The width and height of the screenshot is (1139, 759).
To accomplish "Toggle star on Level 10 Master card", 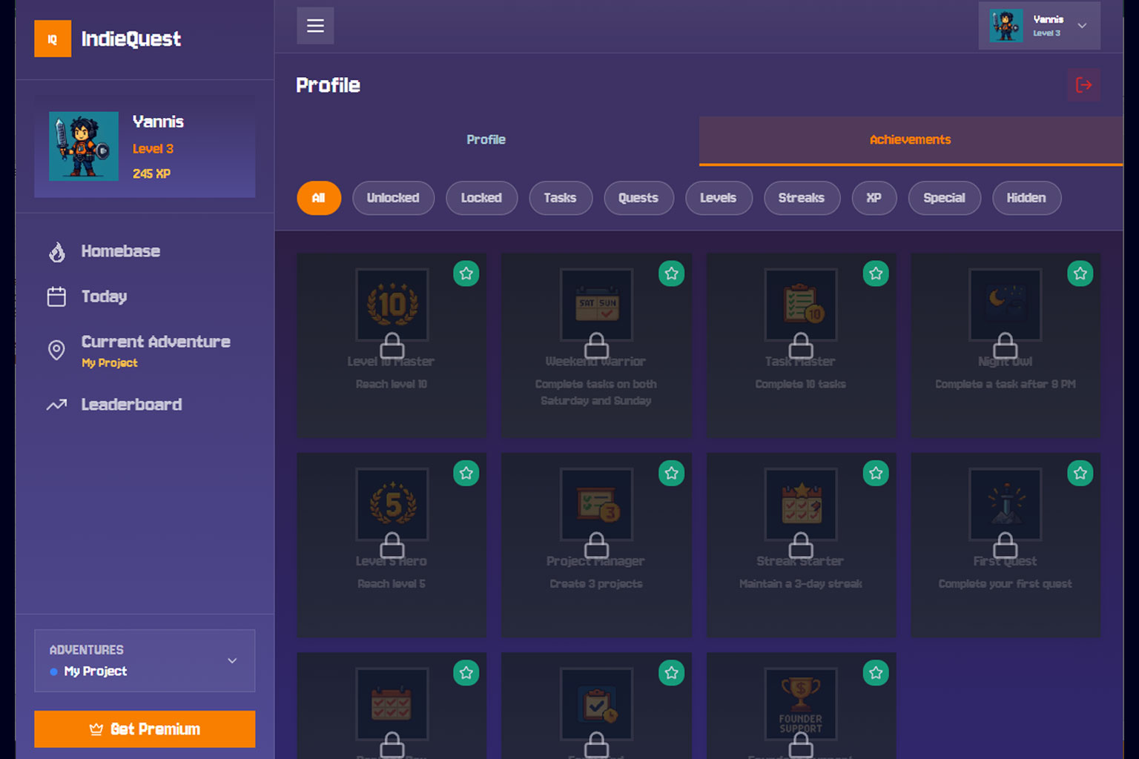I will (466, 274).
